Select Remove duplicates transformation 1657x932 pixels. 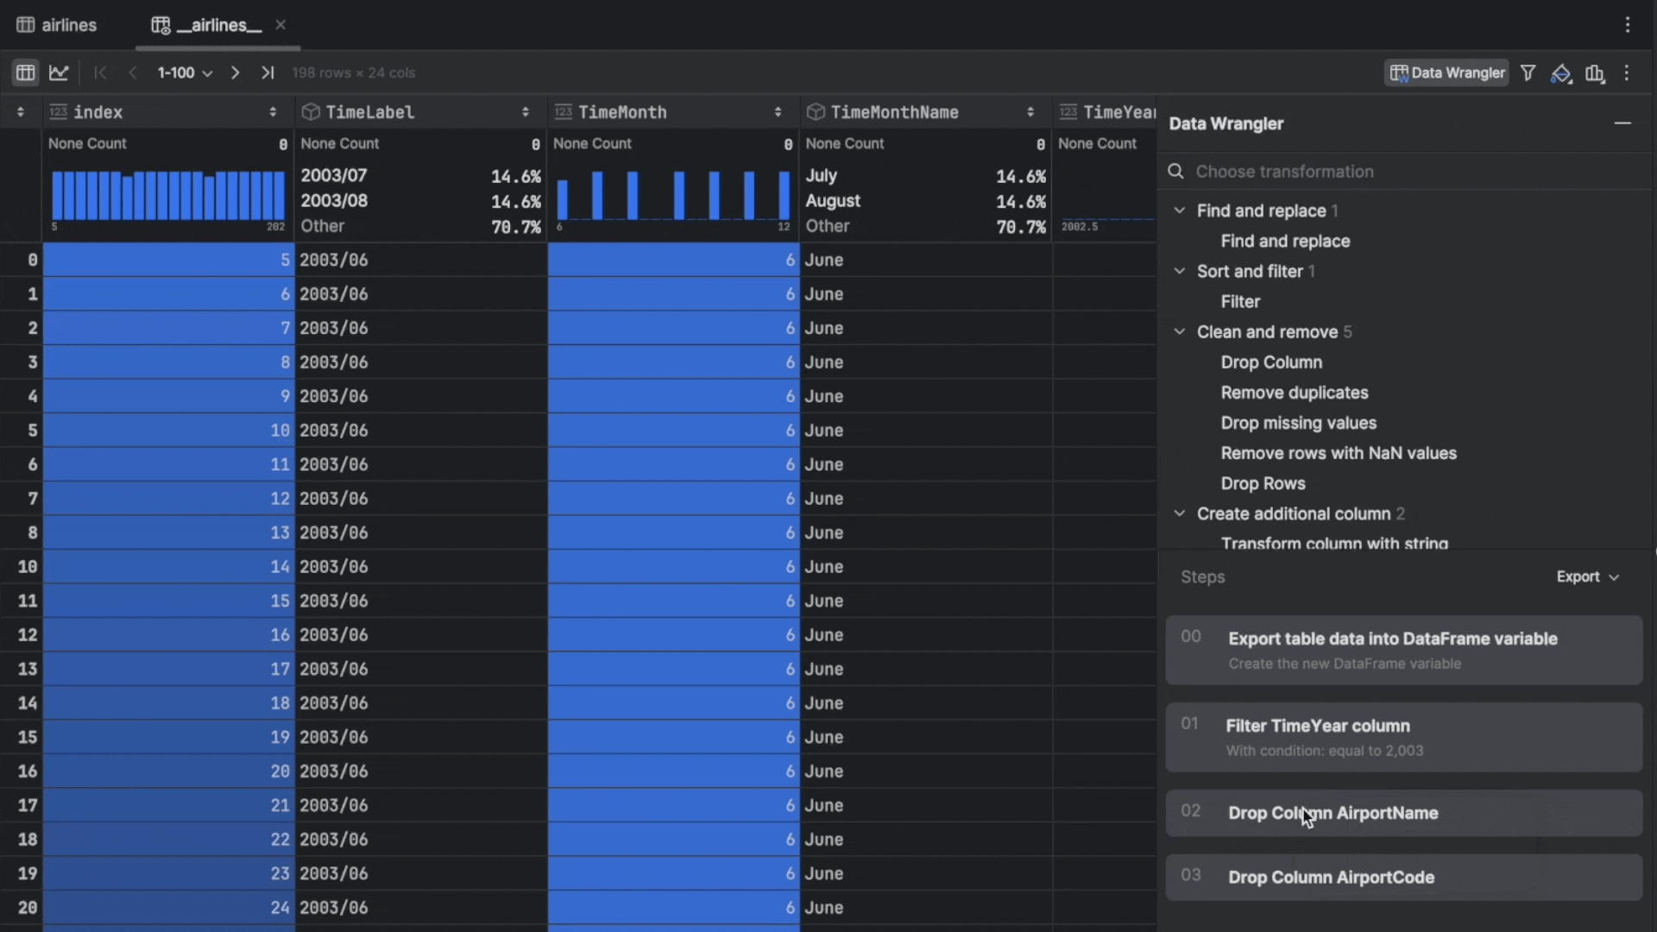[1294, 393]
